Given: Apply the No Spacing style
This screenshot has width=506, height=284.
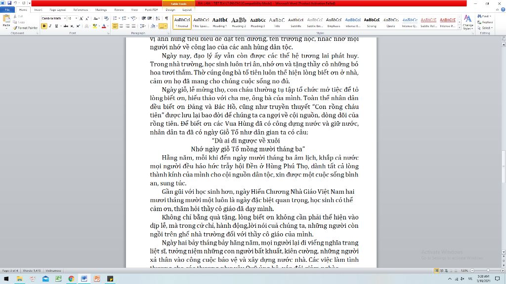Looking at the screenshot, I should (x=201, y=22).
